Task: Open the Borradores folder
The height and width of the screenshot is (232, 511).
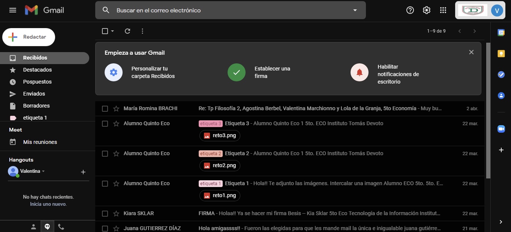Action: pyautogui.click(x=45, y=106)
